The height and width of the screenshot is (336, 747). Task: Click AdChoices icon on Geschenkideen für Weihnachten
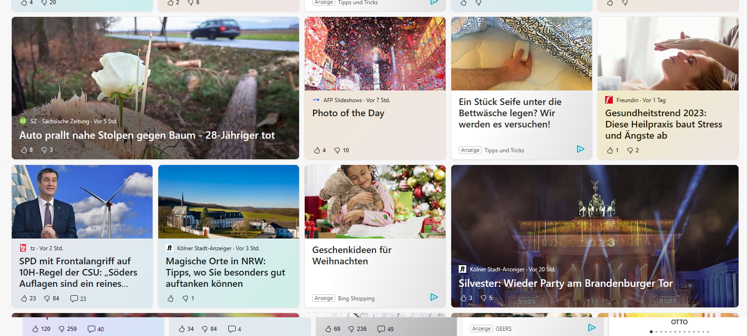(x=434, y=297)
